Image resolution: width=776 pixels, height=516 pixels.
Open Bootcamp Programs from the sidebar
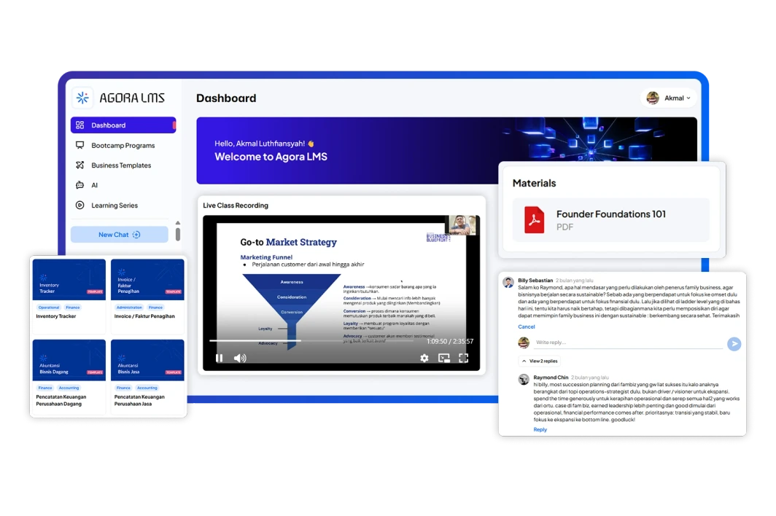[x=123, y=145]
